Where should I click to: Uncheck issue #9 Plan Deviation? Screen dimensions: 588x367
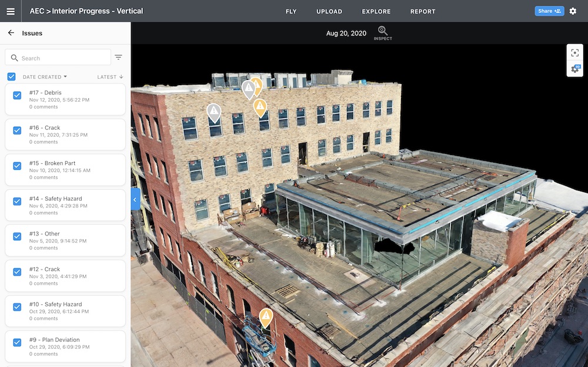pyautogui.click(x=17, y=342)
